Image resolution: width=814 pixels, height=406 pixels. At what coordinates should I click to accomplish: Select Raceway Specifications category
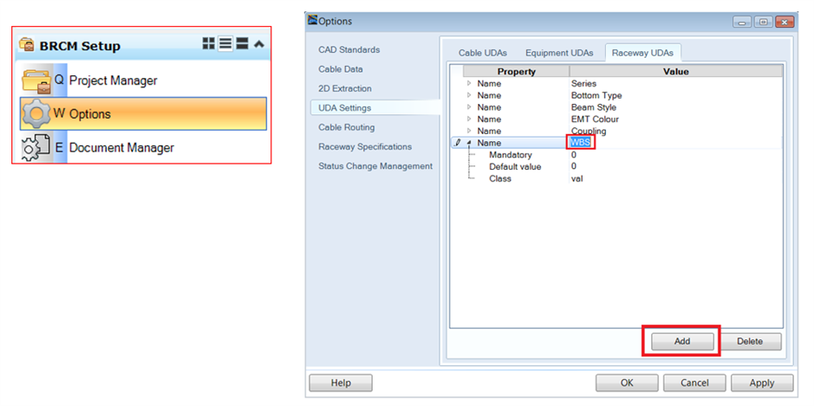365,147
